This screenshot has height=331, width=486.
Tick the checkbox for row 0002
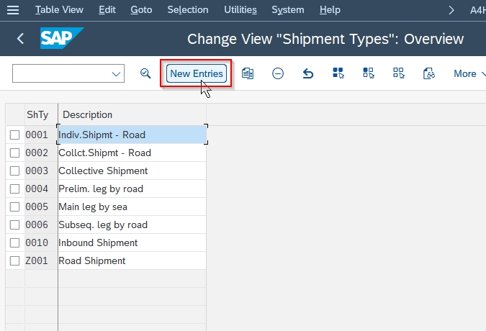click(x=14, y=153)
